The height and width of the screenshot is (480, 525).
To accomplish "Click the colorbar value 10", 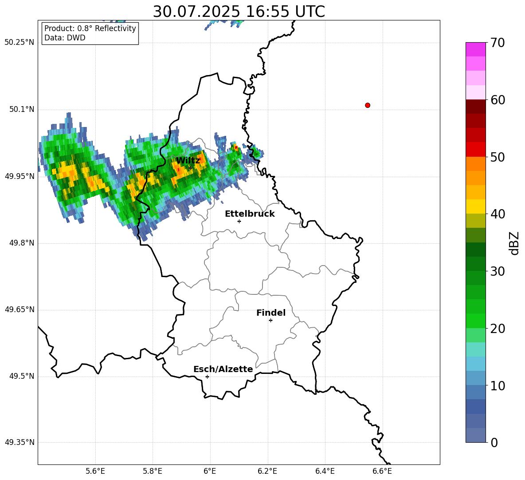I will click(498, 385).
